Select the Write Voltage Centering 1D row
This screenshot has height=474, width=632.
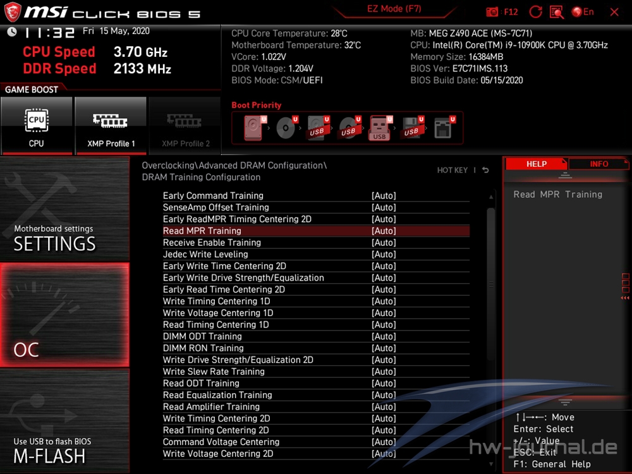point(316,313)
